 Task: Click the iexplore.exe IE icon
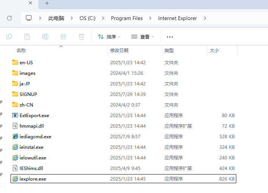(15, 179)
